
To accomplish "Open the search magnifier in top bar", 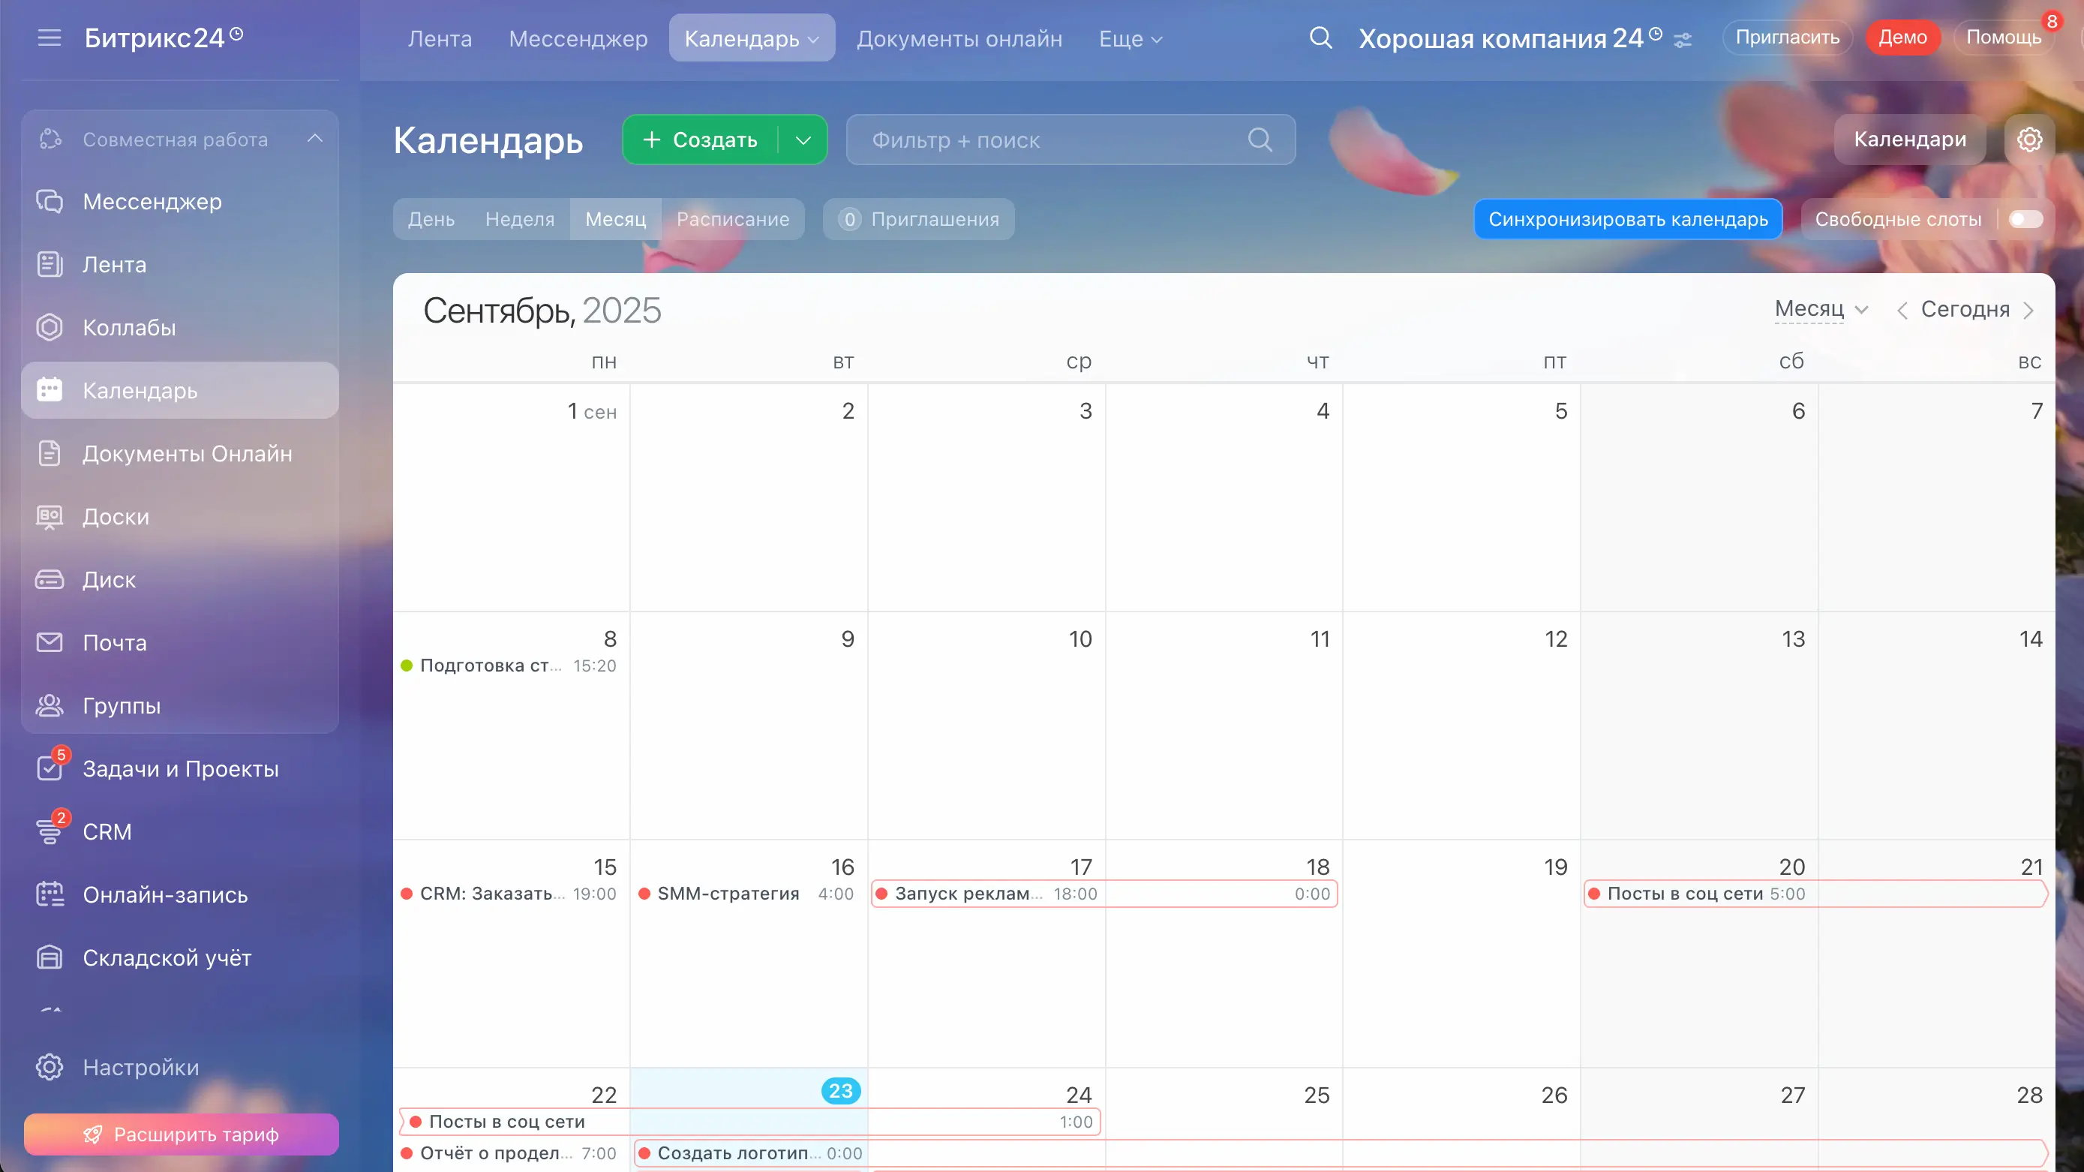I will click(1320, 38).
